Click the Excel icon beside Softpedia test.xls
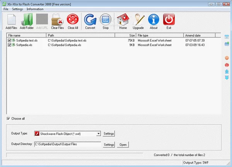Viewport: 232px width, 167px height. click(x=14, y=40)
